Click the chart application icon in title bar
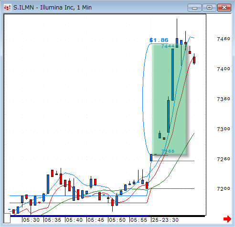Viewport: 235px width, 227px height. 7,8
